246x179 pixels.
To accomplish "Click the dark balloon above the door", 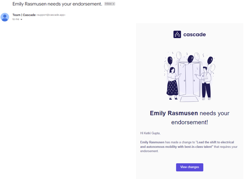I will [x=190, y=59].
